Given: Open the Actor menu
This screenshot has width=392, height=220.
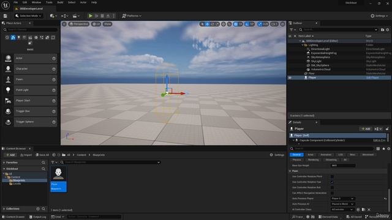Looking at the screenshot, I should pyautogui.click(x=83, y=2).
